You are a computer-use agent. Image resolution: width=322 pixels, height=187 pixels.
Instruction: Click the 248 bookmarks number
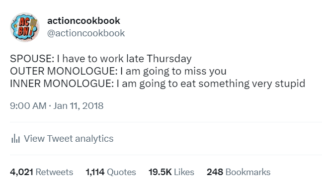point(215,172)
